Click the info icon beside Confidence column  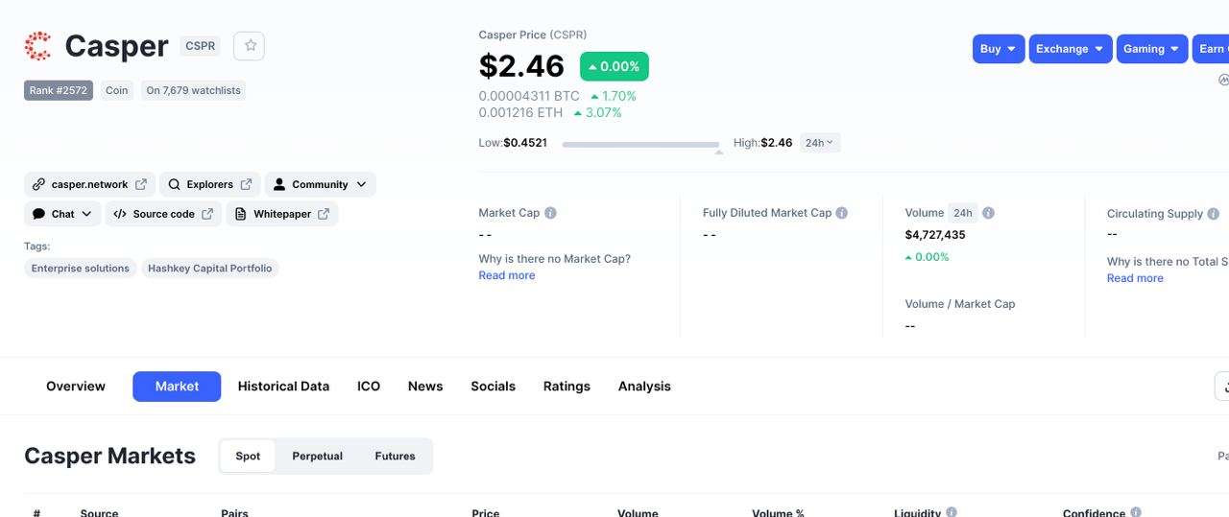pos(1136,513)
